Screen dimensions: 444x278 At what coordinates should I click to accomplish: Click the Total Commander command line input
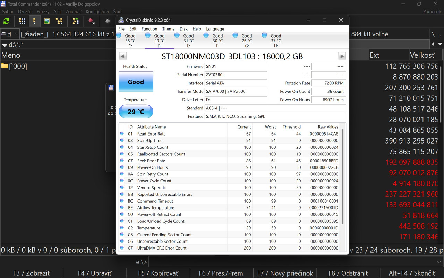pyautogui.click(x=291, y=262)
